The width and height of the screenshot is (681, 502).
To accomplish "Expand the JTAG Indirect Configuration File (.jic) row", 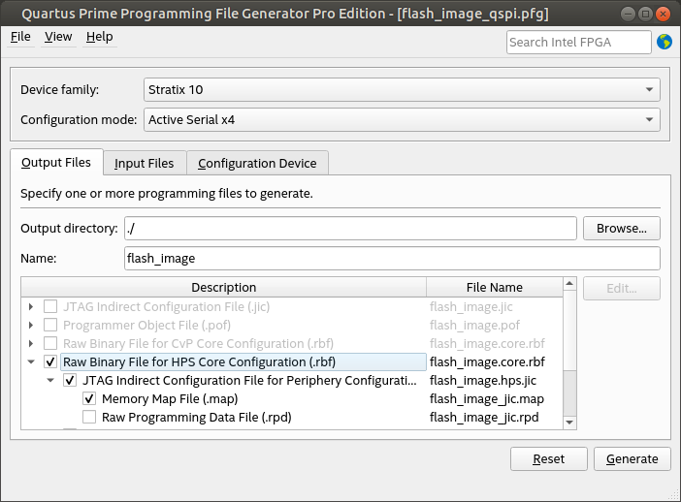I will coord(31,307).
